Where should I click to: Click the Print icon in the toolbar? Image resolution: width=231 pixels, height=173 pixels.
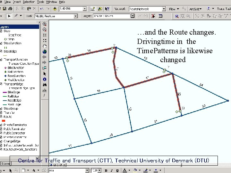[x=10, y=9]
